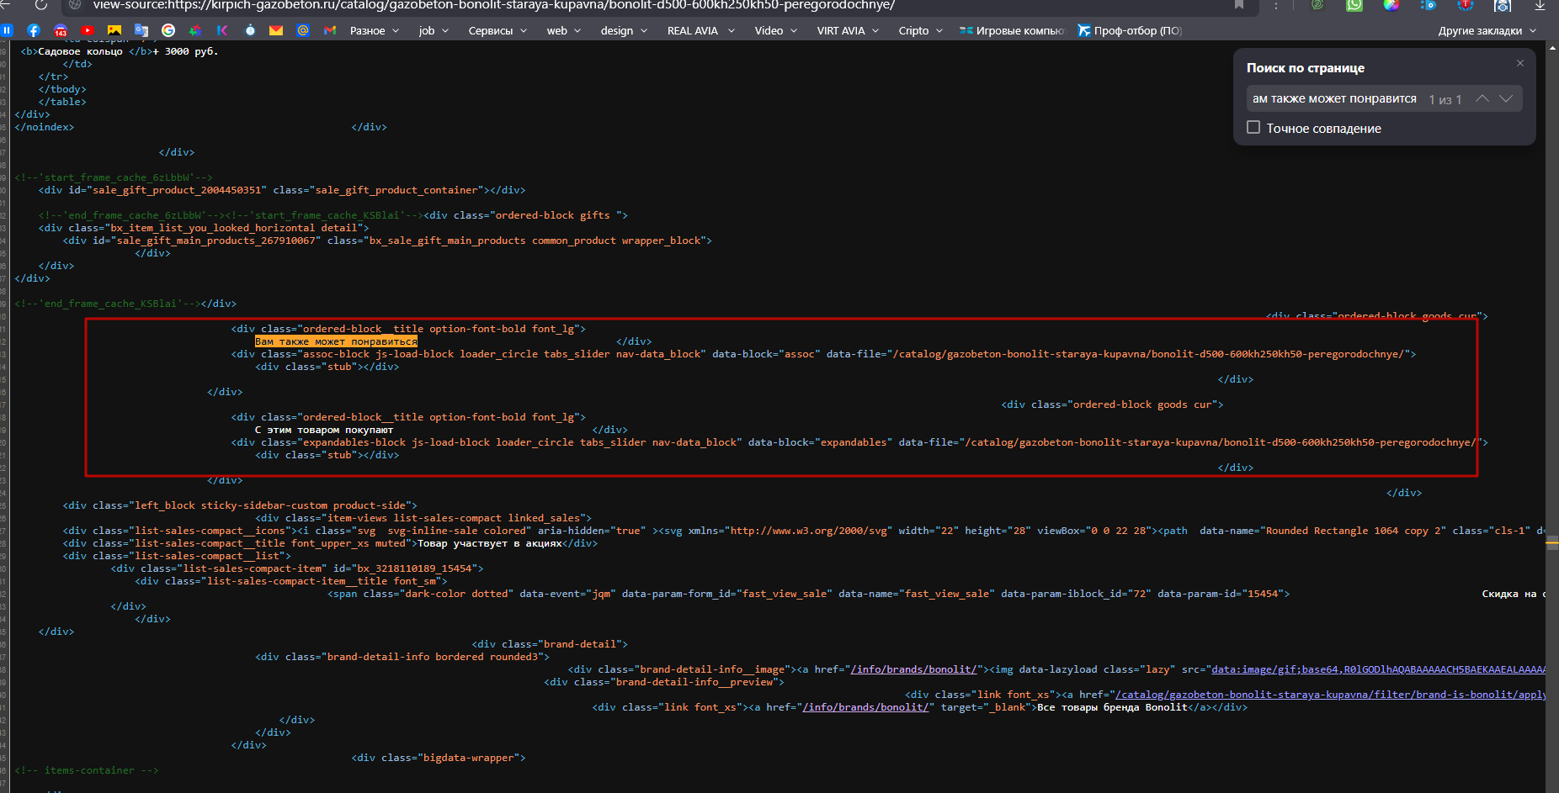
Task: Jump to next search match arrow
Action: pyautogui.click(x=1506, y=99)
